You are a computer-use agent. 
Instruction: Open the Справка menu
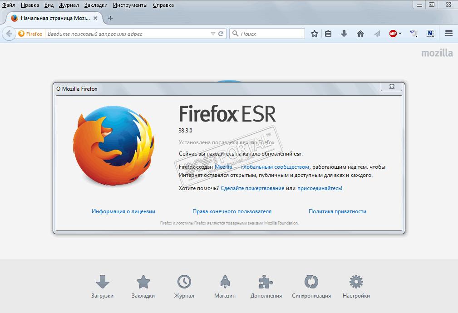(163, 5)
